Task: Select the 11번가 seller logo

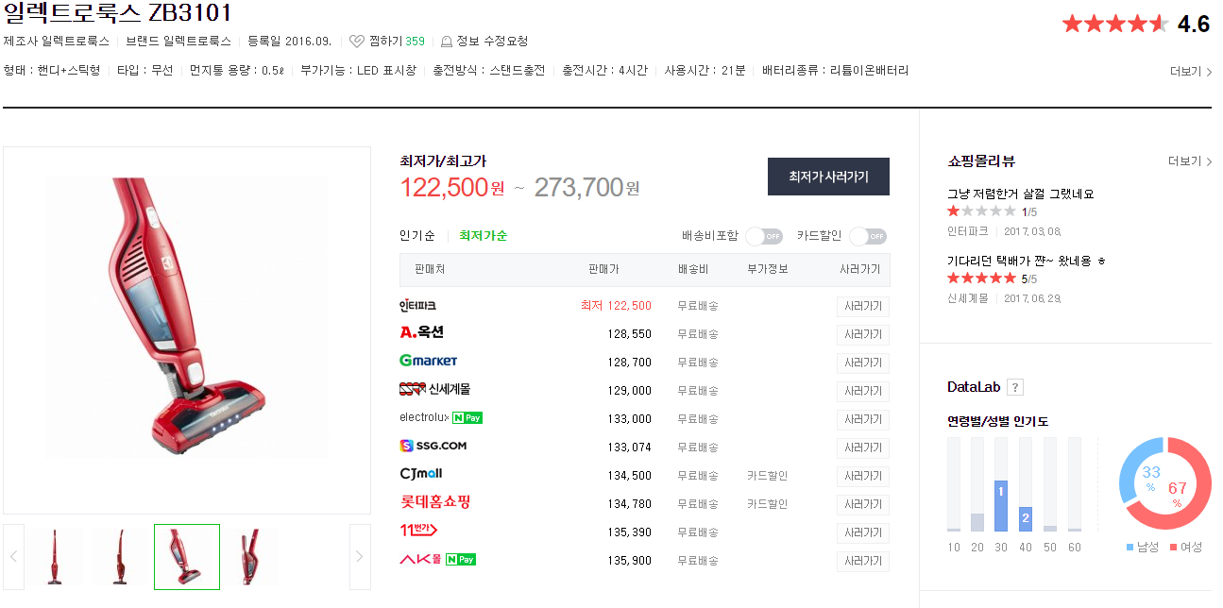Action: [418, 532]
